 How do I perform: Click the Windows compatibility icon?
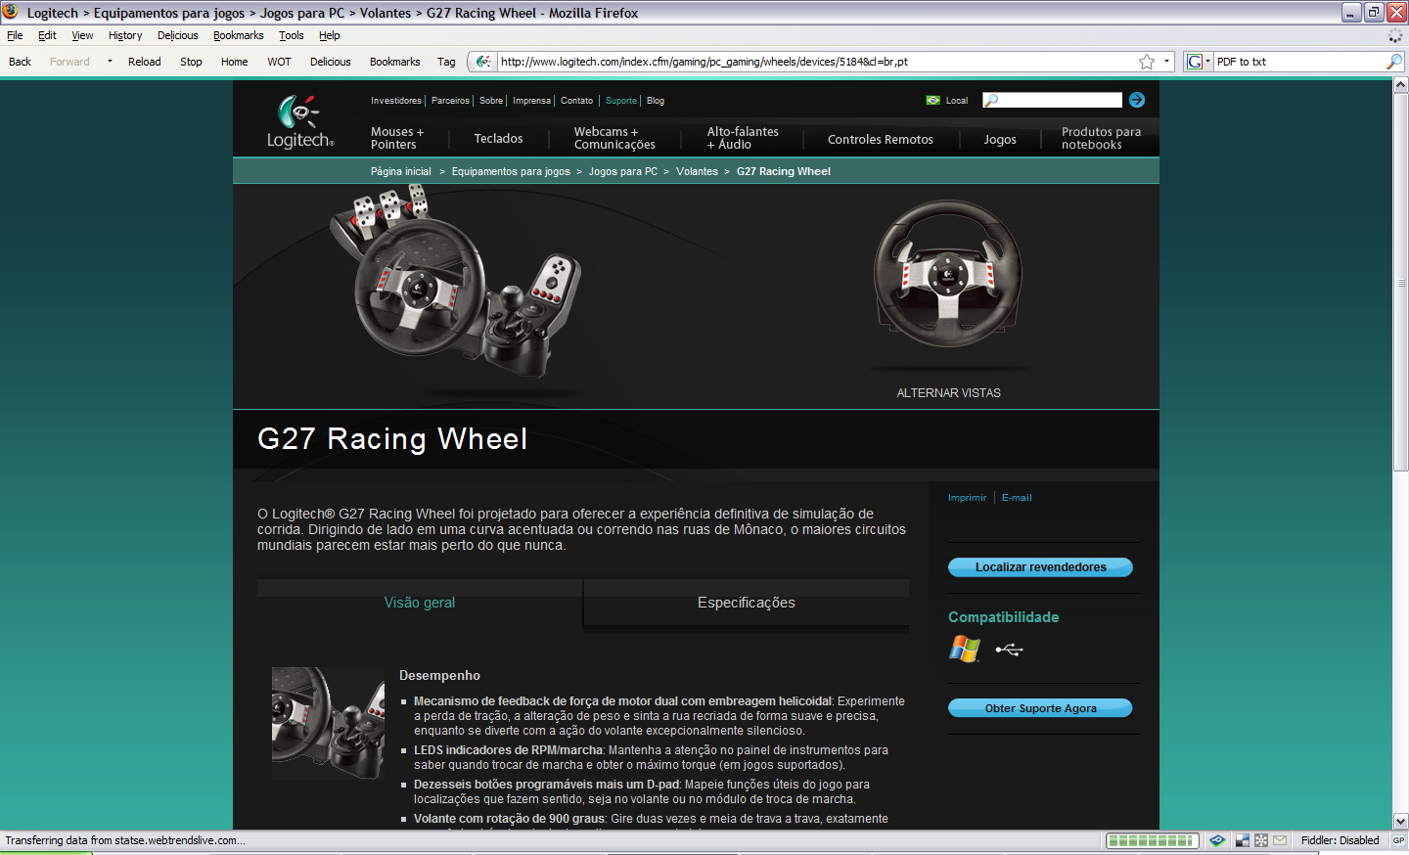[x=963, y=649]
